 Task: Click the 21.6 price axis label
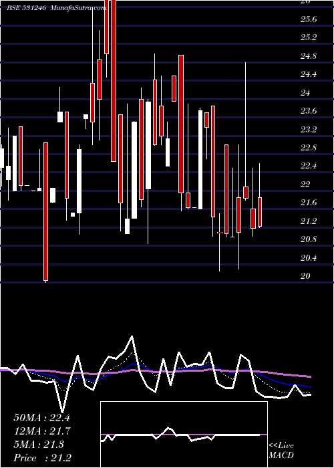tap(309, 203)
